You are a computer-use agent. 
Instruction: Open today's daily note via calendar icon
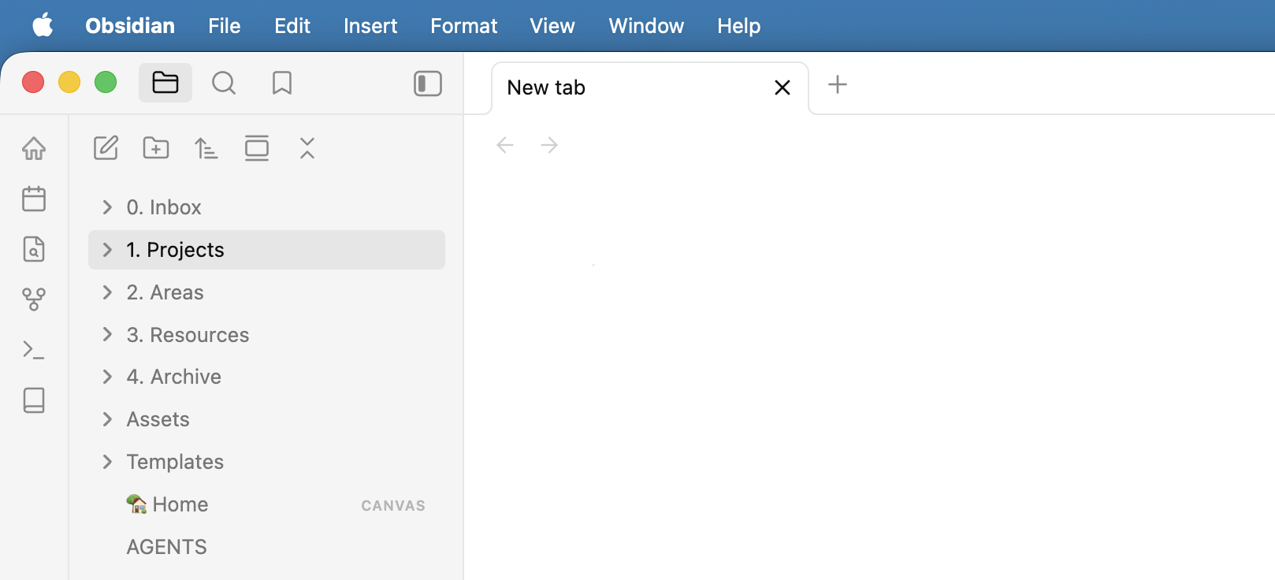click(34, 199)
